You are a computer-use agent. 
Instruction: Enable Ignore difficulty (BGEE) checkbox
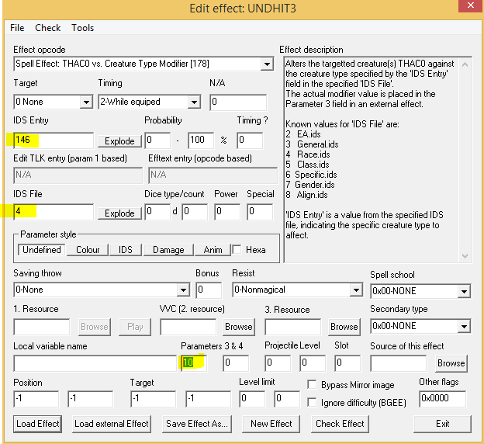pos(312,402)
